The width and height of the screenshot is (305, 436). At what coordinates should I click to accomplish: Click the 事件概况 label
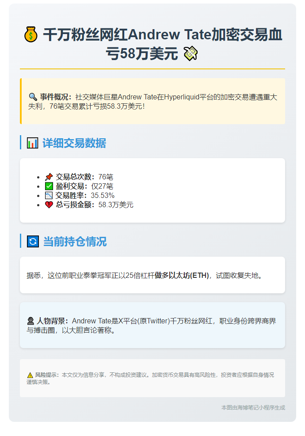click(56, 97)
